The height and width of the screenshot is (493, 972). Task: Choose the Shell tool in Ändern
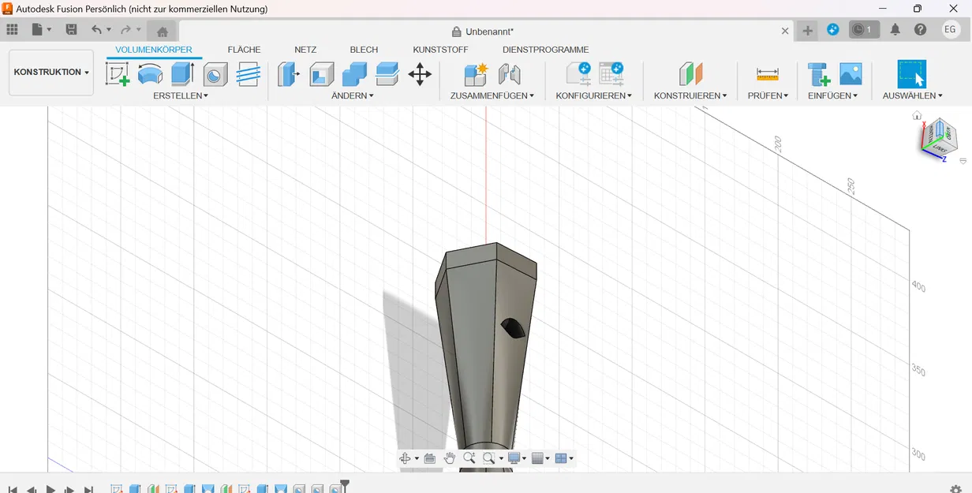click(321, 75)
